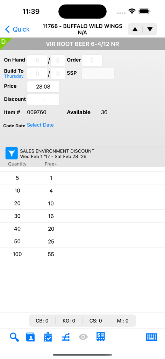165x359 pixels.
Task: Select the Discount field
Action: (43, 100)
